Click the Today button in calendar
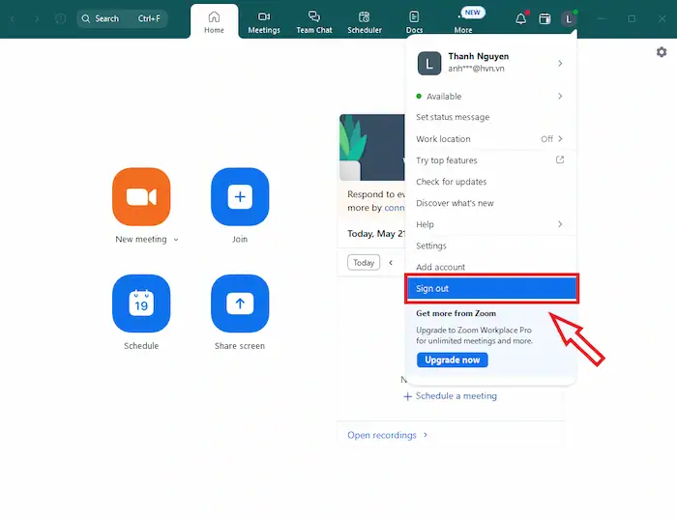The height and width of the screenshot is (521, 677). click(364, 263)
